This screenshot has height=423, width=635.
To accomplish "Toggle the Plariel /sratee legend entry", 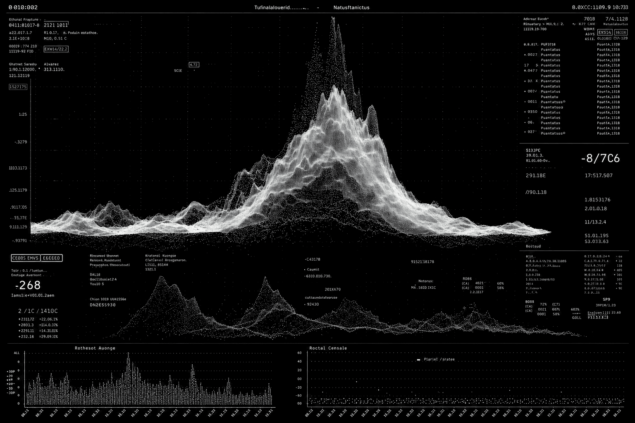I will [x=436, y=359].
